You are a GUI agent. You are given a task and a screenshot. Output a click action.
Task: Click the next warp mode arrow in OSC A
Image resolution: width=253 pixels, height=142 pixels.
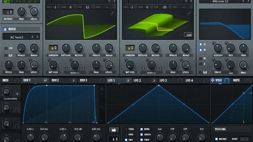point(83,68)
